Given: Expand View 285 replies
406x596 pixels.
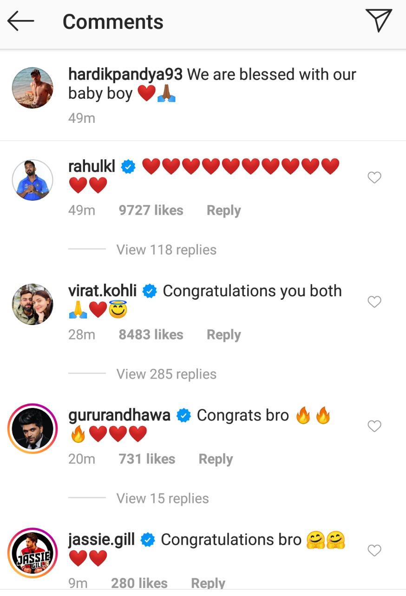Looking at the screenshot, I should (166, 374).
